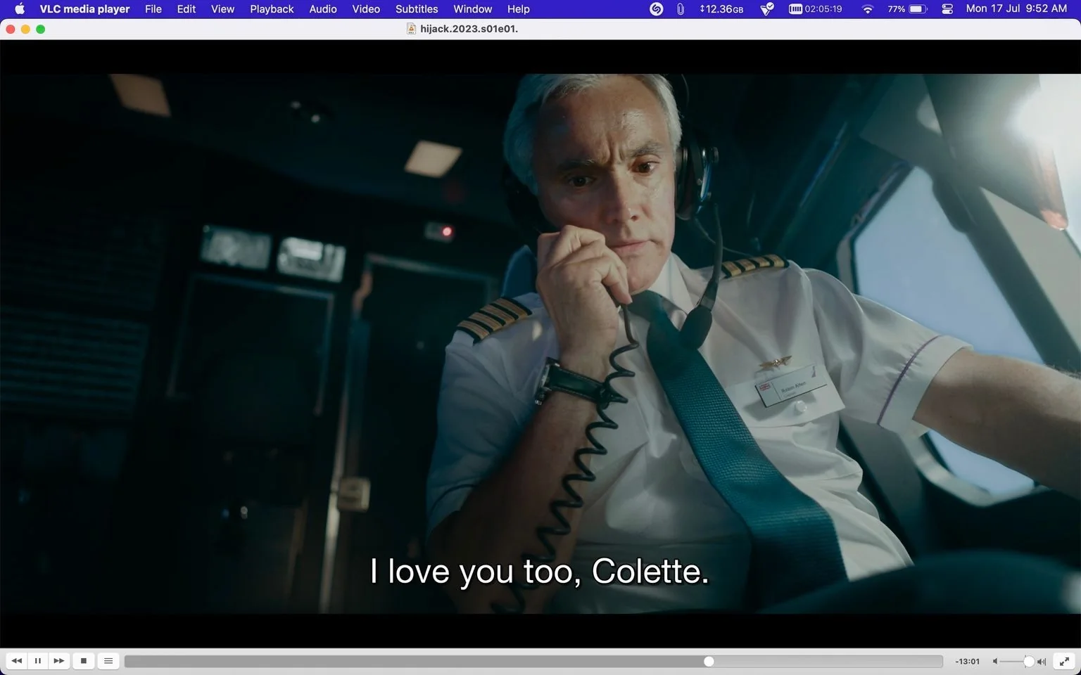
Task: Click the hijack.2023.s01e01 title file icon
Action: pyautogui.click(x=411, y=29)
